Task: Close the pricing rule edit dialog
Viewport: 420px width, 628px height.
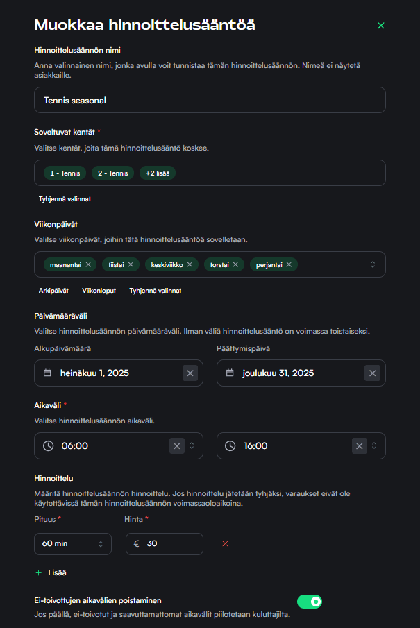Action: click(380, 26)
